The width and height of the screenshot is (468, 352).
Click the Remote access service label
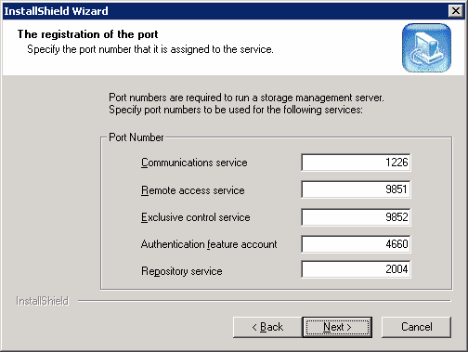(193, 190)
